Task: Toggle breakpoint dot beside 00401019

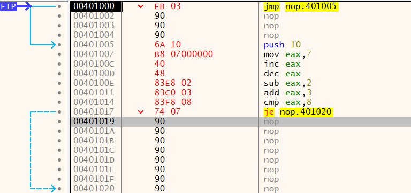Action: click(59, 122)
